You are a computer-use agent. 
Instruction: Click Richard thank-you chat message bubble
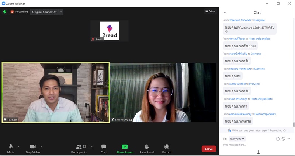coord(250,29)
